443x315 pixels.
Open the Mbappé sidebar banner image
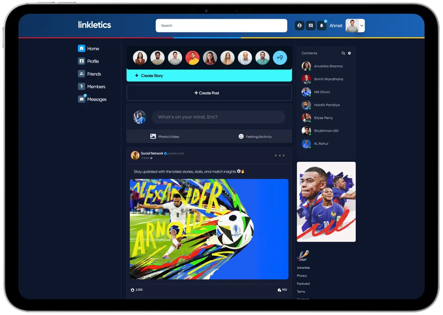(x=326, y=202)
